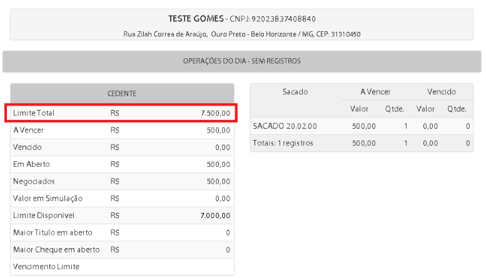Click the Vencido table column header
The image size is (486, 278).
[x=442, y=92]
